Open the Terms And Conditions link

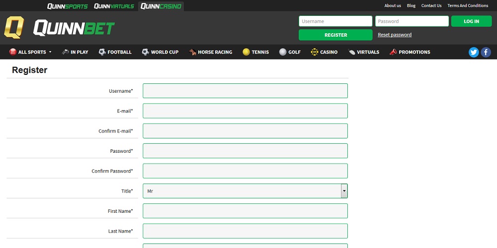click(x=468, y=5)
